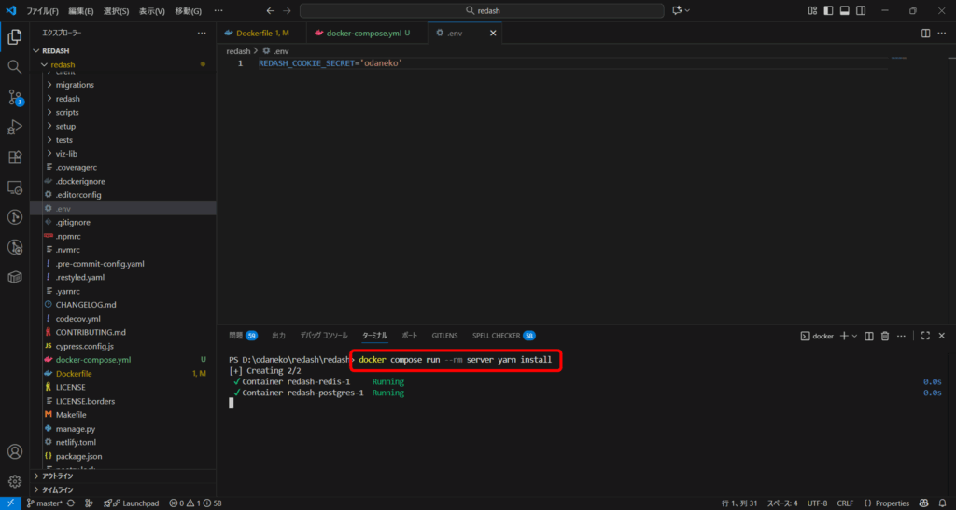Open the Accounts menu icon

pyautogui.click(x=14, y=452)
